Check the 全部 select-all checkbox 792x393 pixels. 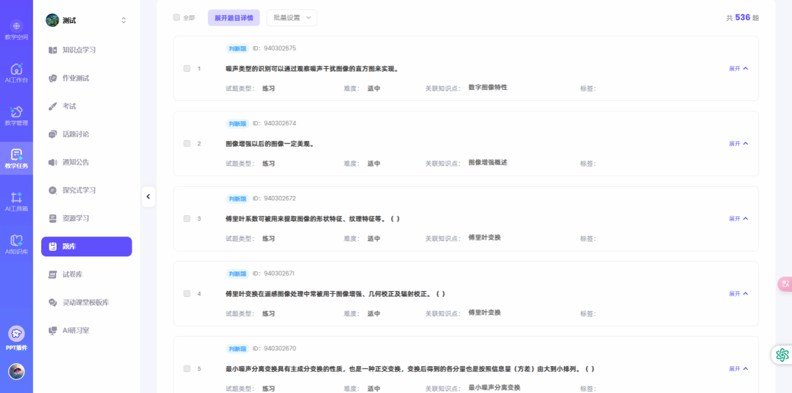coord(176,17)
